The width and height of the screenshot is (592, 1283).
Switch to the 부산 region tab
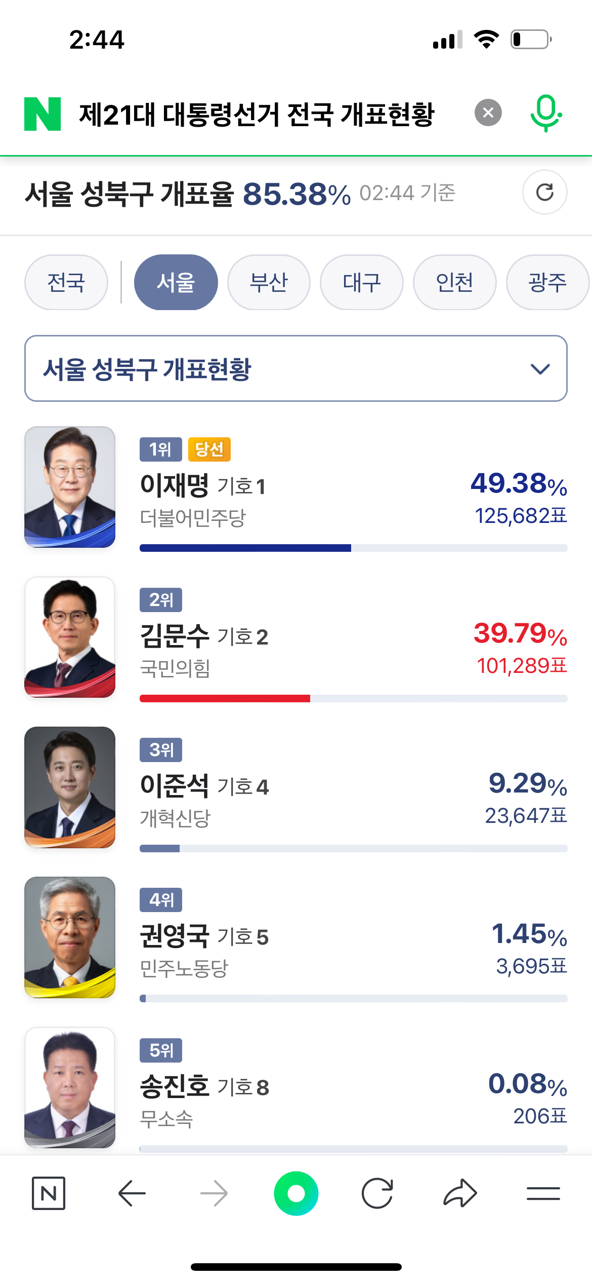coord(269,282)
